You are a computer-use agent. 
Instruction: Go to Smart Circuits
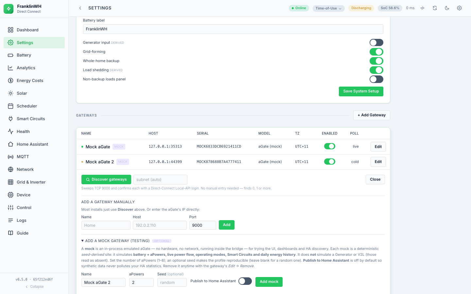pos(34,119)
